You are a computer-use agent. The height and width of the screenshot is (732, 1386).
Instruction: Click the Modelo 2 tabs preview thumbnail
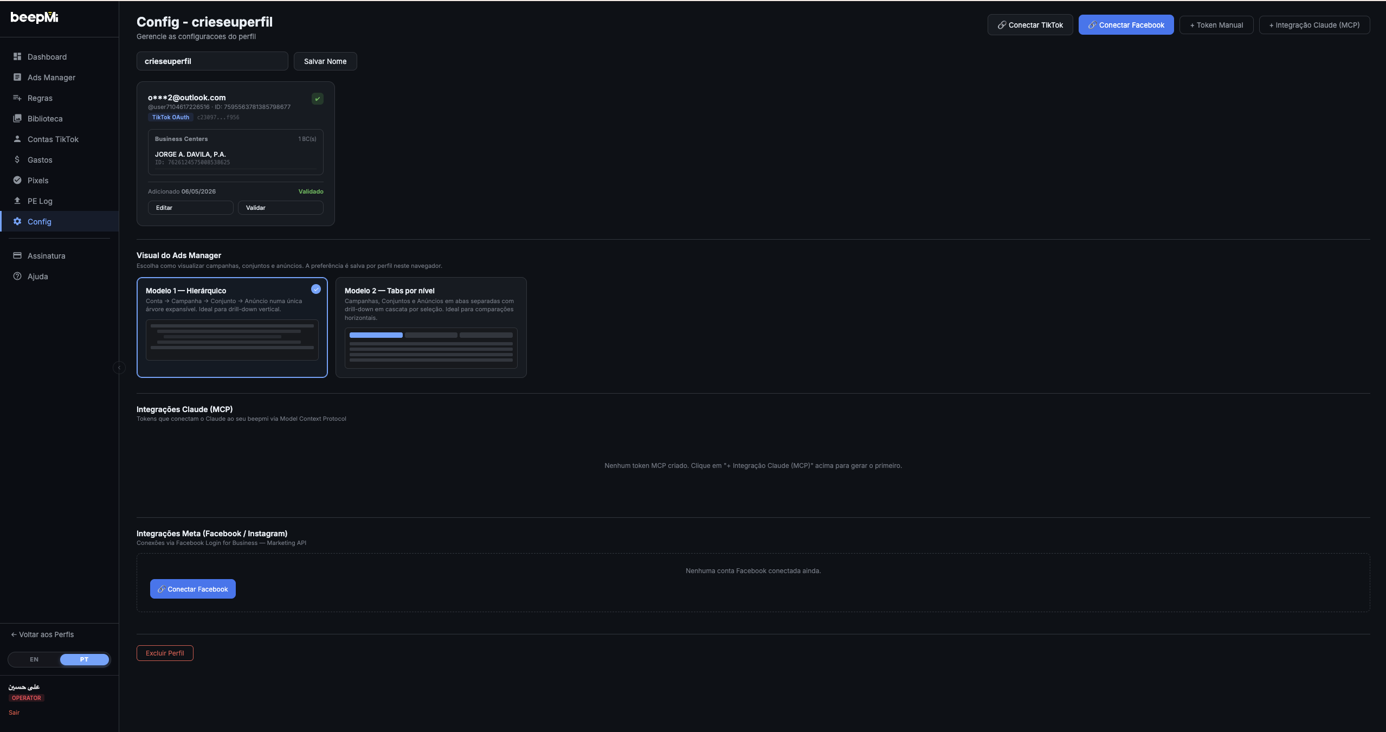coord(431,348)
